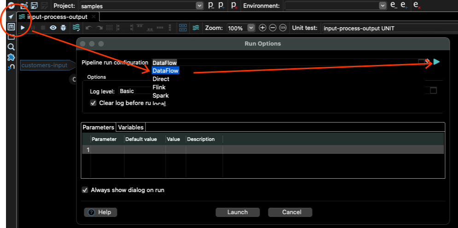The image size is (458, 228).
Task: Toggle Always show dialog on run
Action: (85, 190)
